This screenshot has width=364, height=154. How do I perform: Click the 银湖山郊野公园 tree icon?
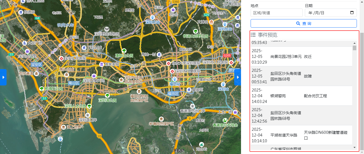[196, 31]
